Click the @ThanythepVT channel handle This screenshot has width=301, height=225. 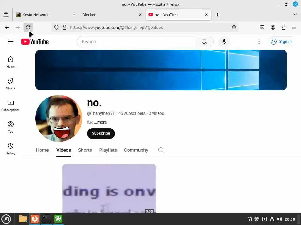(x=101, y=113)
